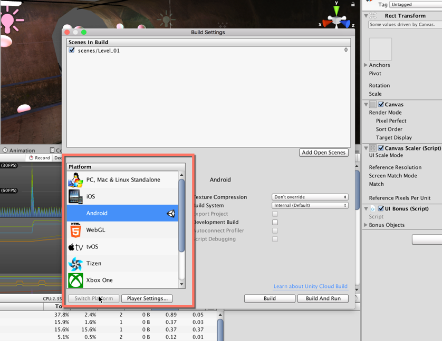Click the Rect Transform anchor preset box

coord(380,49)
